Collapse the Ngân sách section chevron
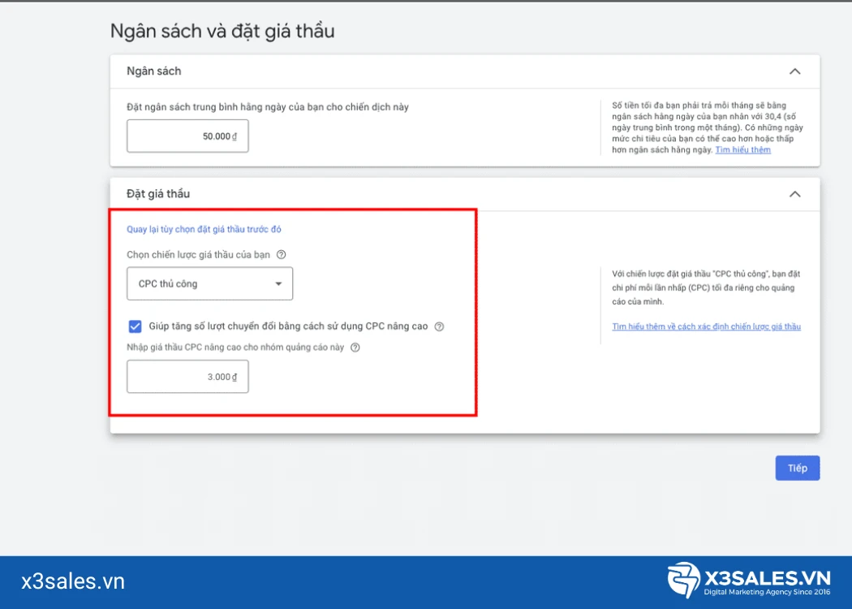The width and height of the screenshot is (852, 609). tap(794, 71)
